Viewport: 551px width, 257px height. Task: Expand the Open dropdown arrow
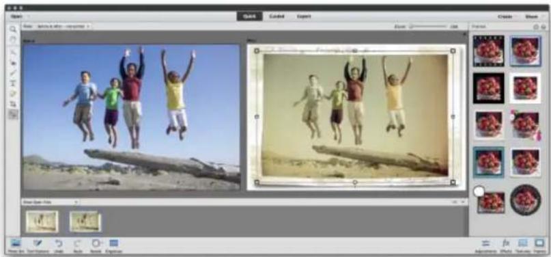tap(28, 16)
